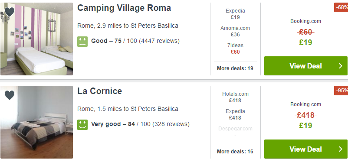The width and height of the screenshot is (348, 159).
Task: Click the green smiley rating for Camping Village Roma
Action: click(82, 42)
